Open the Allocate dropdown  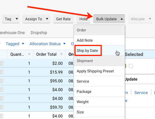point(140,19)
